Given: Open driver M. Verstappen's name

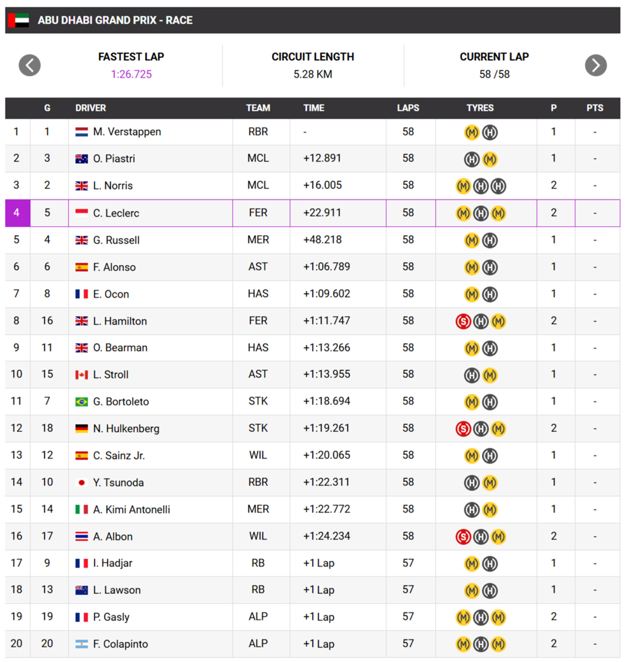Looking at the screenshot, I should [x=127, y=132].
